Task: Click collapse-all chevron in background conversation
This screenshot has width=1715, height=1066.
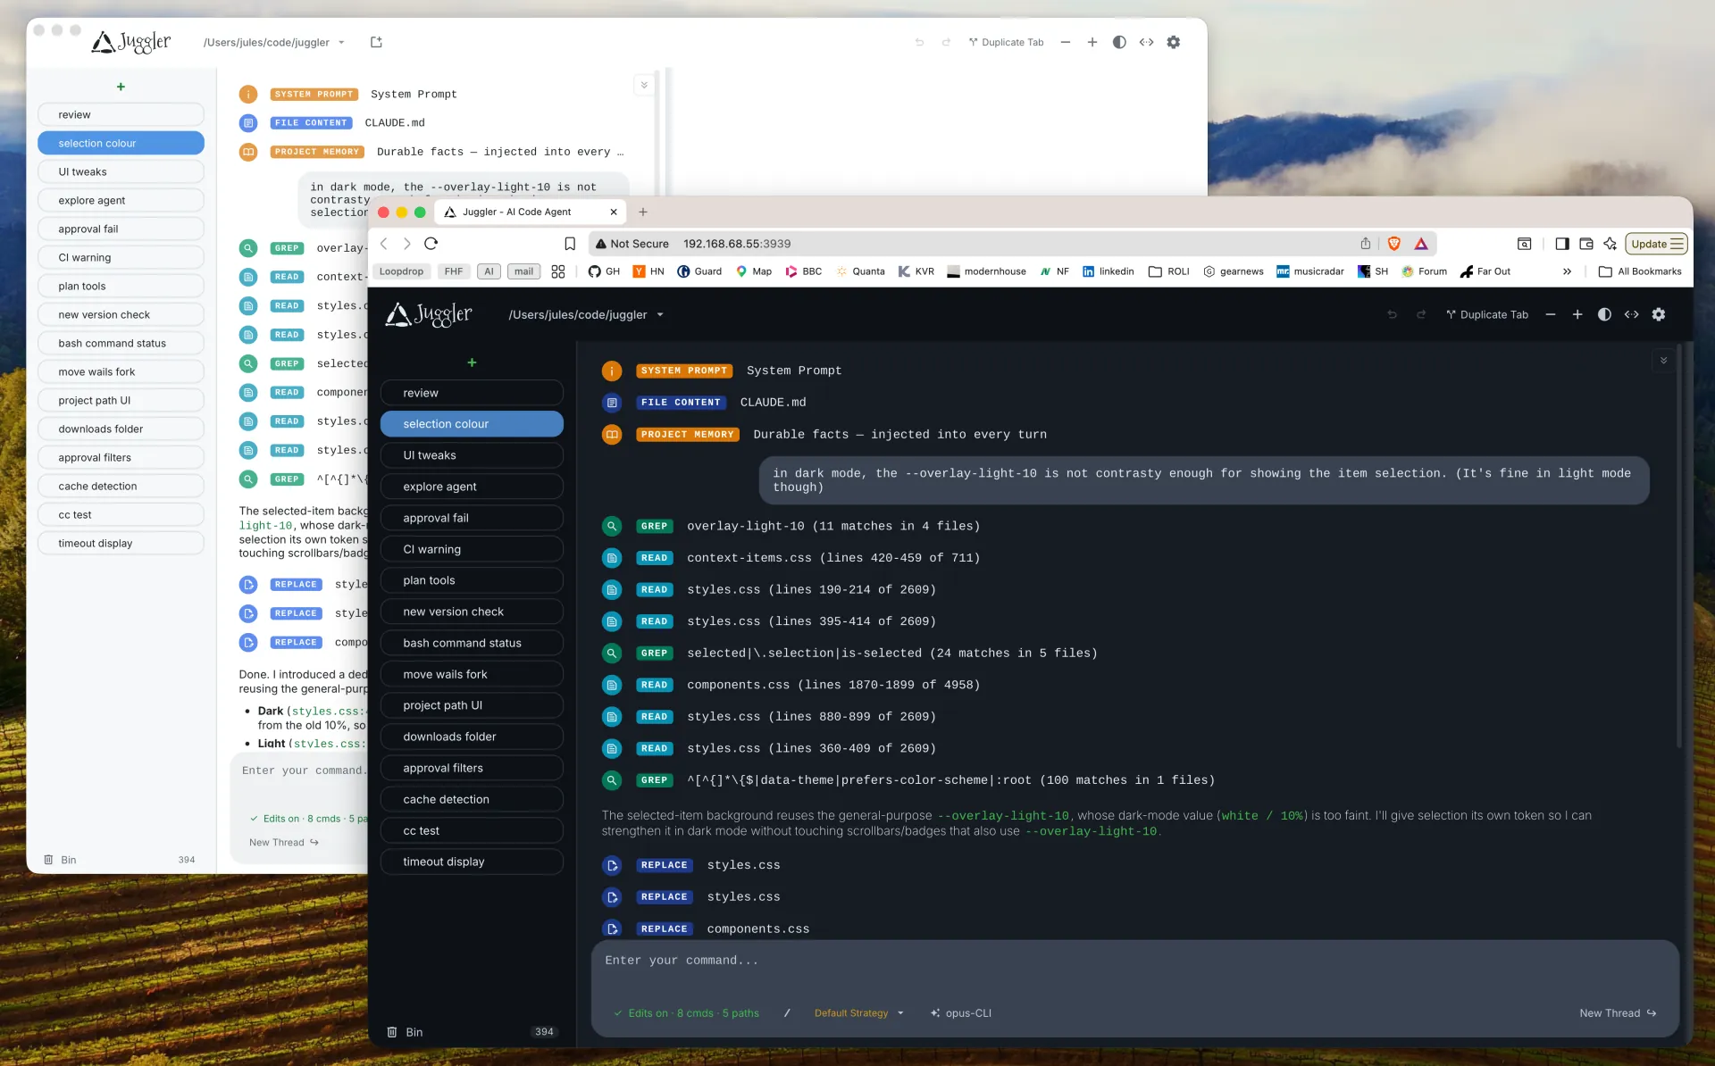Action: pos(644,86)
